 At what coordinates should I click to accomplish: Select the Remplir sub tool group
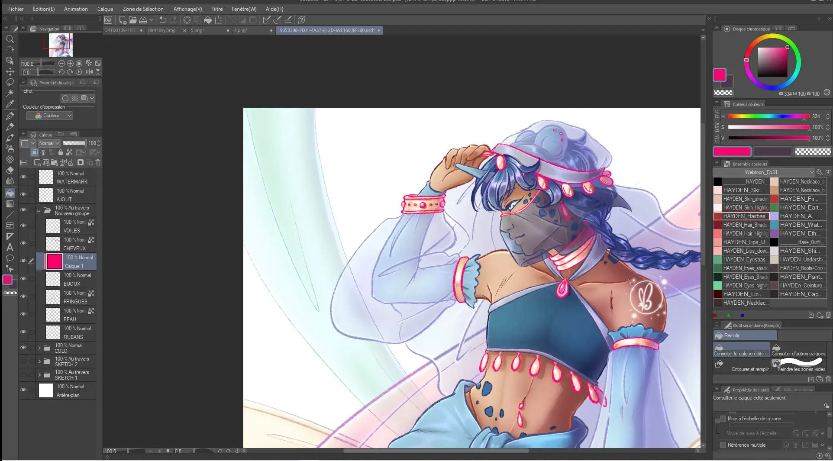tap(745, 335)
